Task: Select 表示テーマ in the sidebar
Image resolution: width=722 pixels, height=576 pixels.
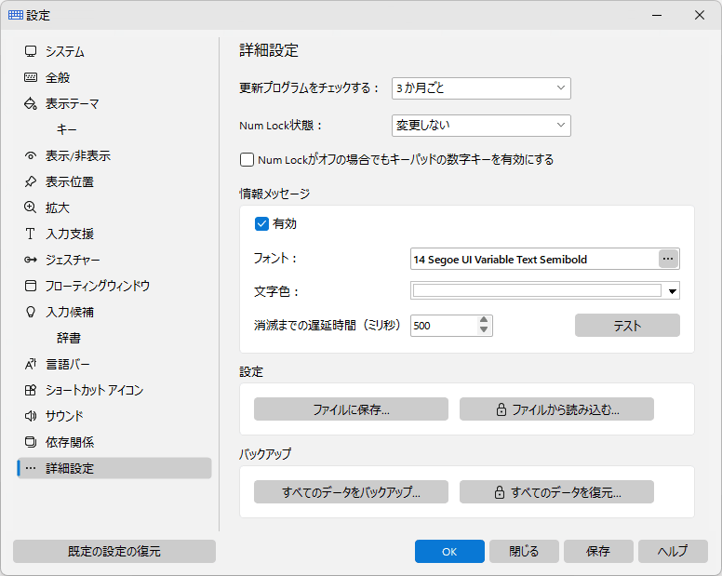Action: pos(114,103)
